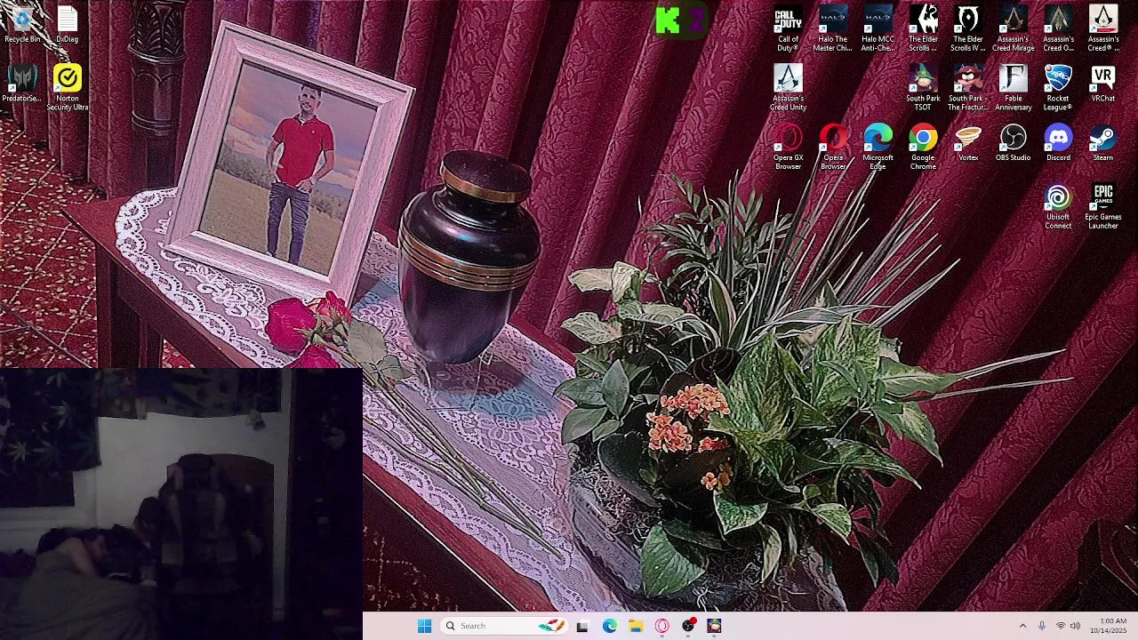Click the Ubisoft Connect icon

(x=1058, y=206)
